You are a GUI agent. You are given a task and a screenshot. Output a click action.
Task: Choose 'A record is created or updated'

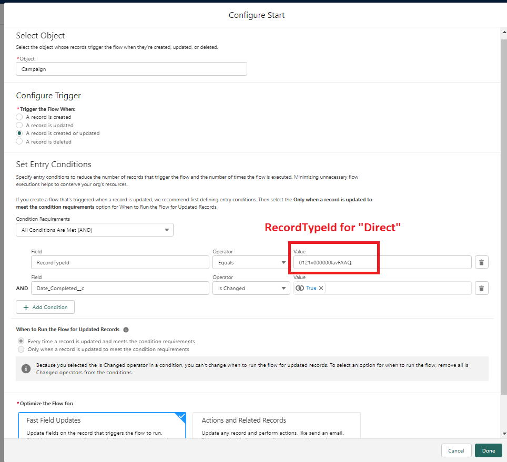coord(19,134)
